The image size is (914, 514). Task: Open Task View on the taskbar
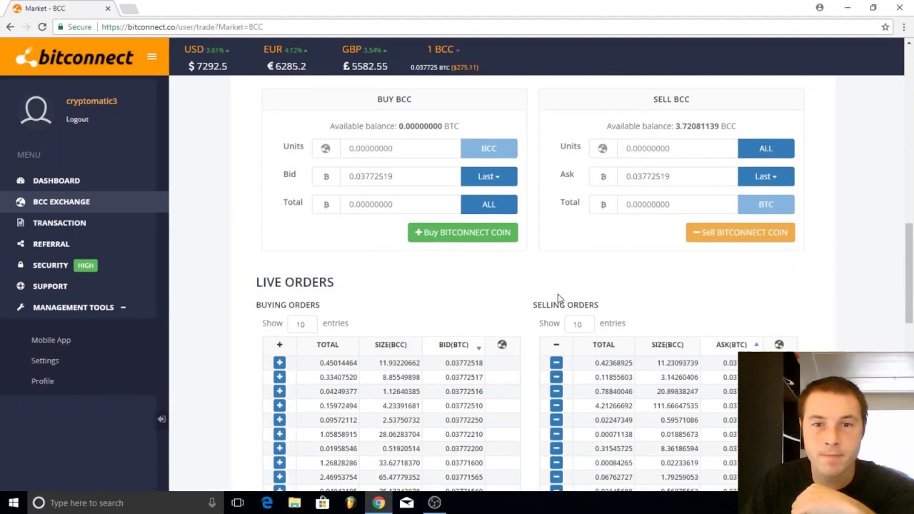(238, 503)
